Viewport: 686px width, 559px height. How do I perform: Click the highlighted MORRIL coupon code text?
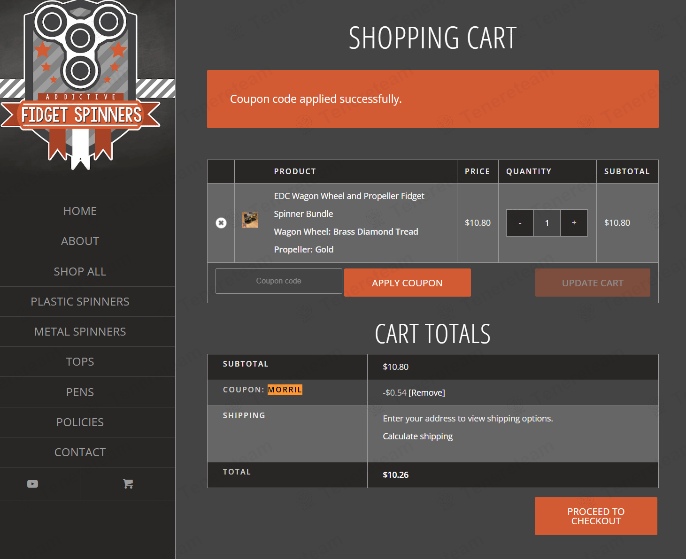(285, 390)
